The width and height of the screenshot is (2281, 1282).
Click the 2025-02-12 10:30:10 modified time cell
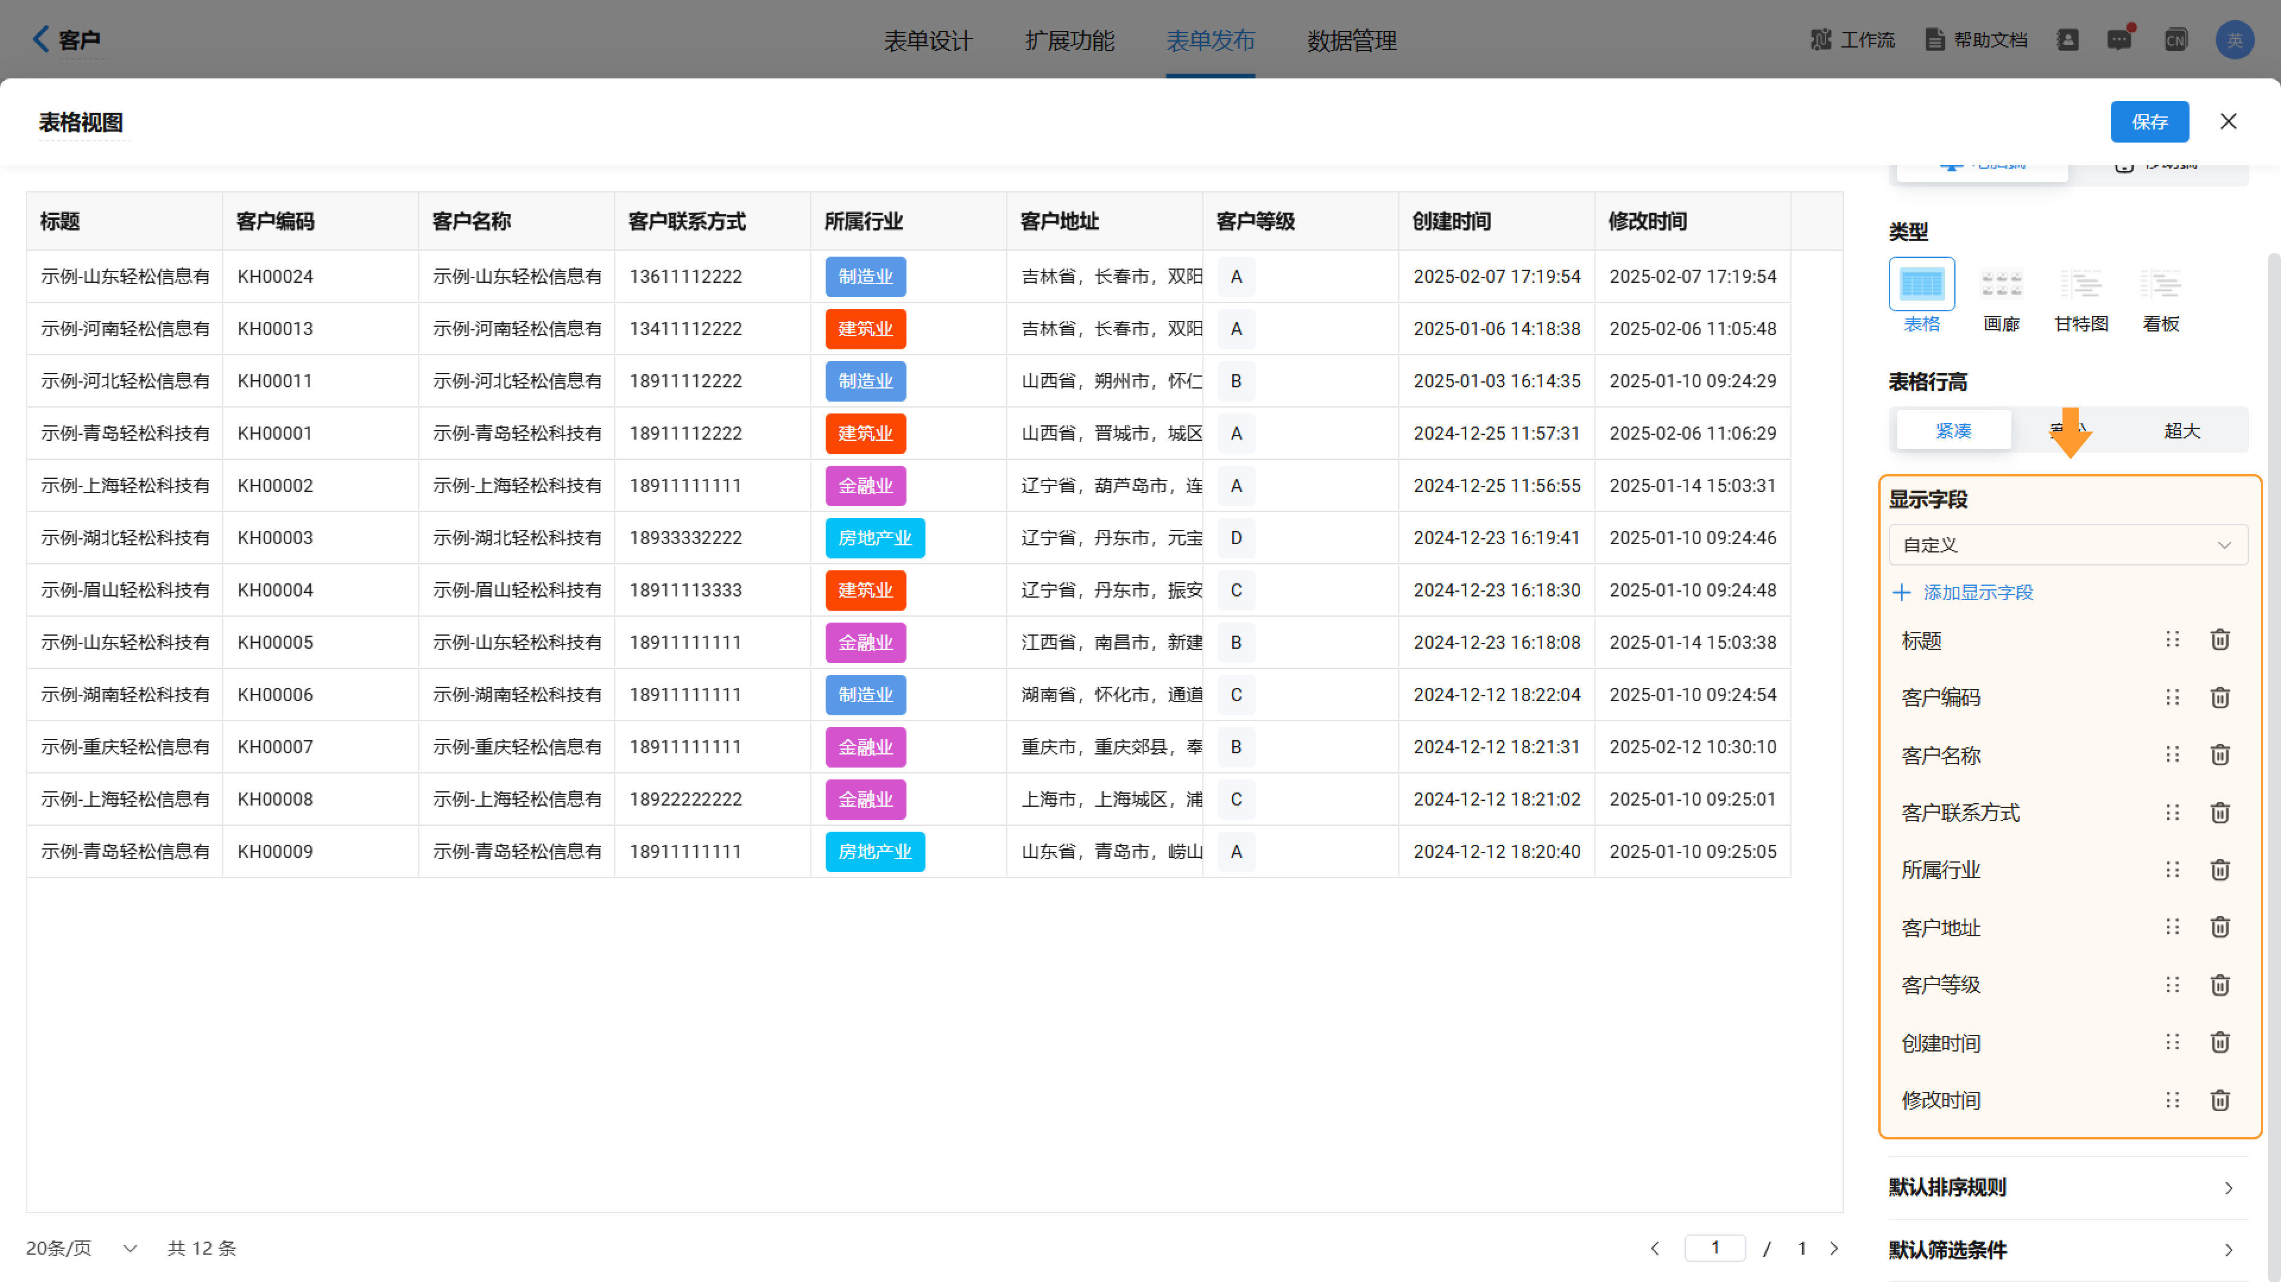click(1692, 746)
